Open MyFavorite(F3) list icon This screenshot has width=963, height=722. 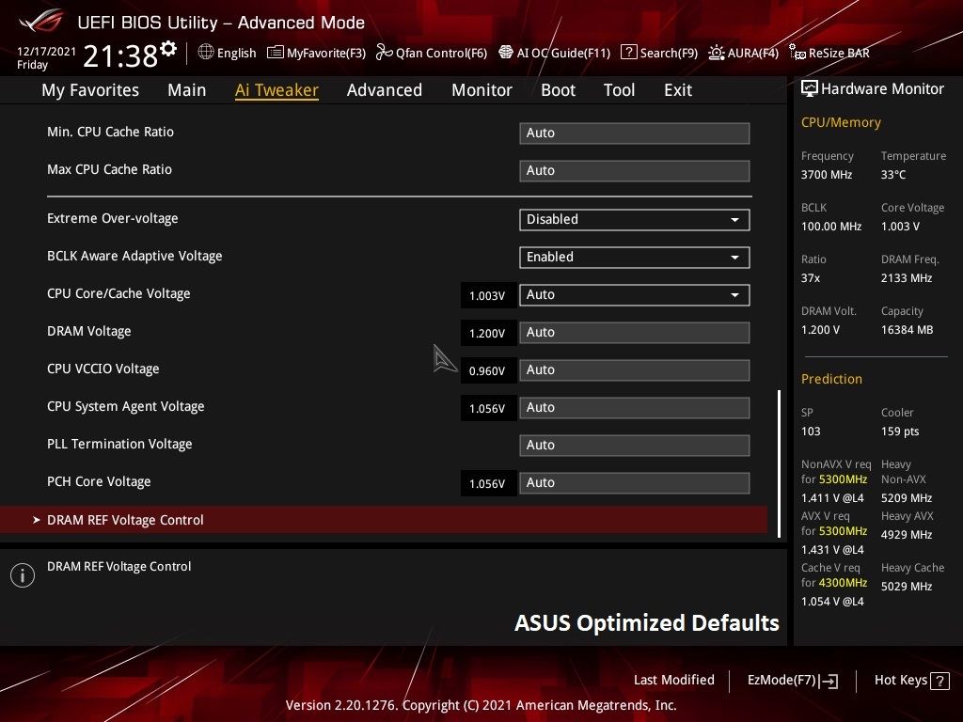coord(276,53)
